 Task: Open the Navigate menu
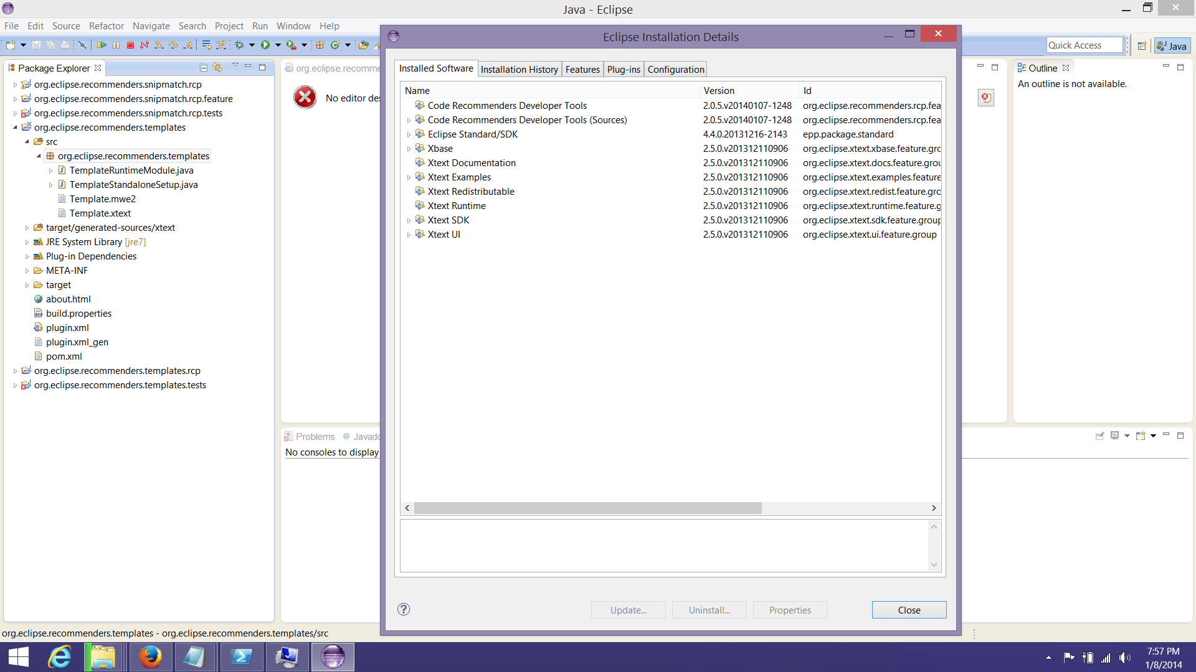[x=151, y=26]
